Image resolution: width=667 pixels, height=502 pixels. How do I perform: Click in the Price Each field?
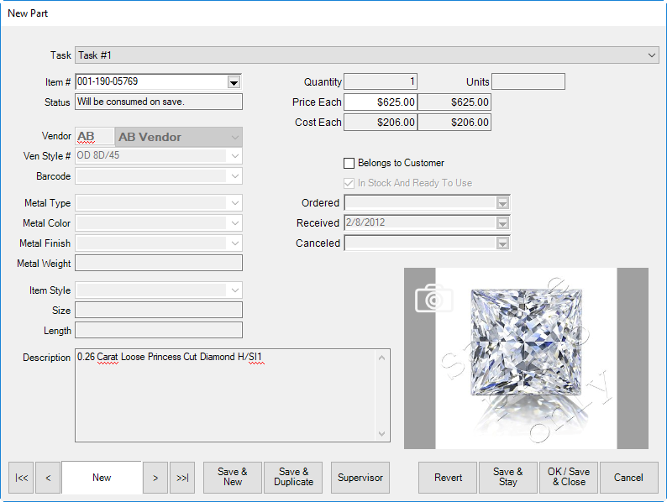tap(380, 102)
